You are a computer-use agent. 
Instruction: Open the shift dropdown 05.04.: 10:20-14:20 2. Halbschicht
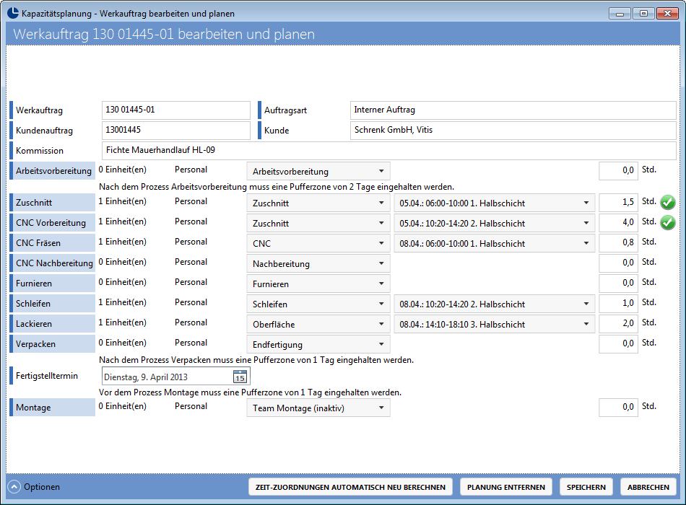(495, 223)
